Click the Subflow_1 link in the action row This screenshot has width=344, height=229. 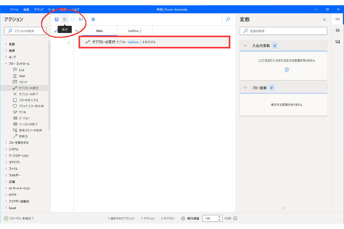tap(135, 42)
